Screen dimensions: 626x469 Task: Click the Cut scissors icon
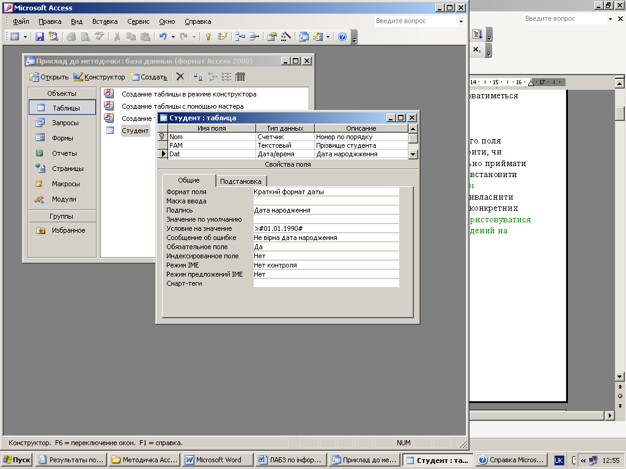(x=117, y=37)
